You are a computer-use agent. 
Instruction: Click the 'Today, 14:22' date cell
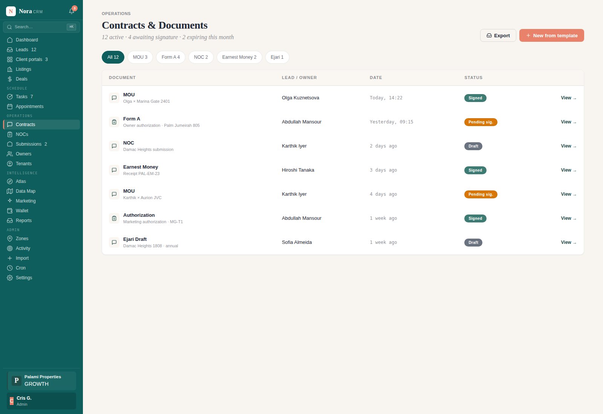tap(386, 98)
